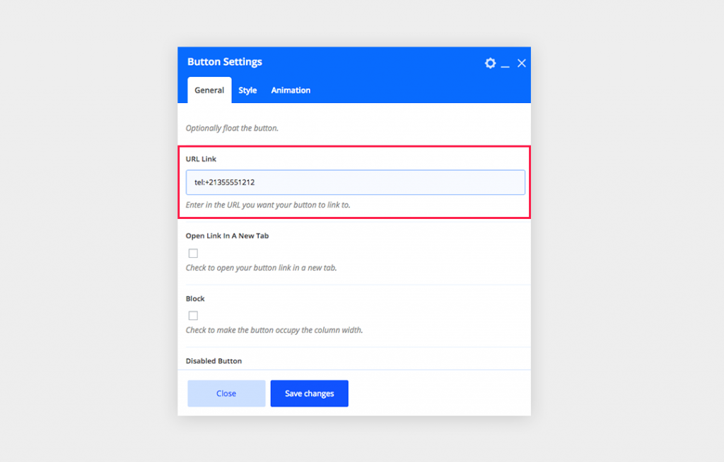Click the 'Optionally float the button.' hint
724x462 pixels.
232,129
